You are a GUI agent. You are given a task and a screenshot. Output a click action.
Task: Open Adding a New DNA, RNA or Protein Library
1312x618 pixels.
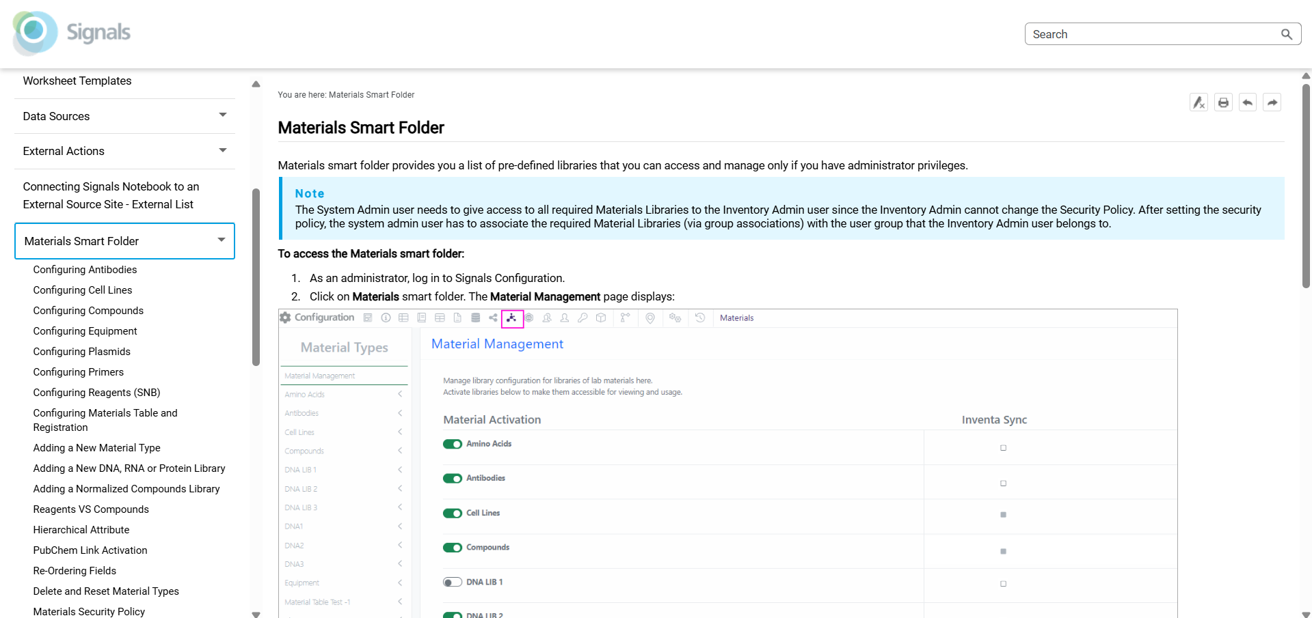129,468
